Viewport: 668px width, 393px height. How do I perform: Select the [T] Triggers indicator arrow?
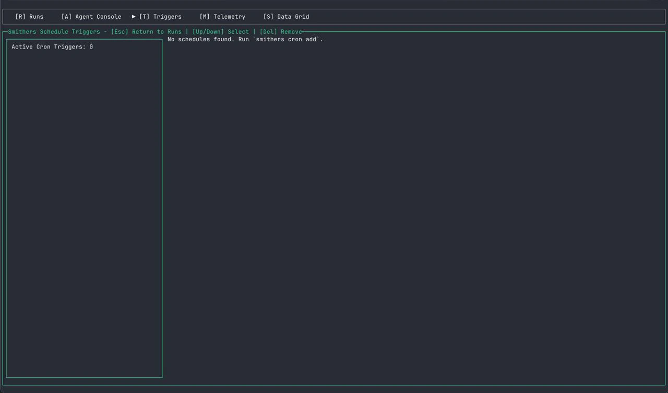tap(134, 16)
